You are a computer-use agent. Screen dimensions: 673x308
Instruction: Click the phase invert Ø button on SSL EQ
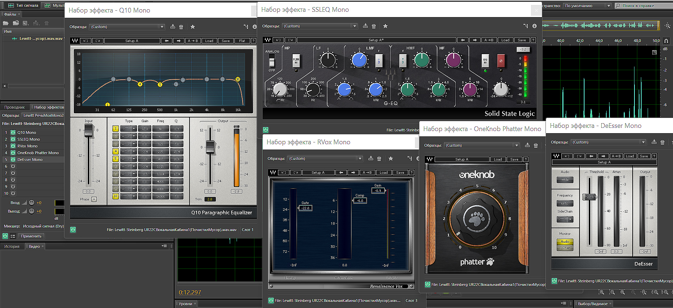tap(501, 61)
